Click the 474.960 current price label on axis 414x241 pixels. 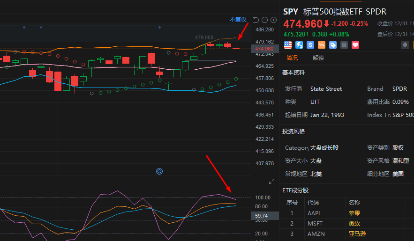(264, 49)
